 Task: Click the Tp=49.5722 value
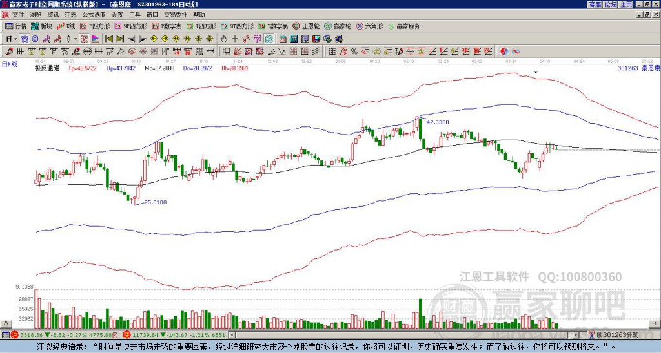[x=82, y=68]
